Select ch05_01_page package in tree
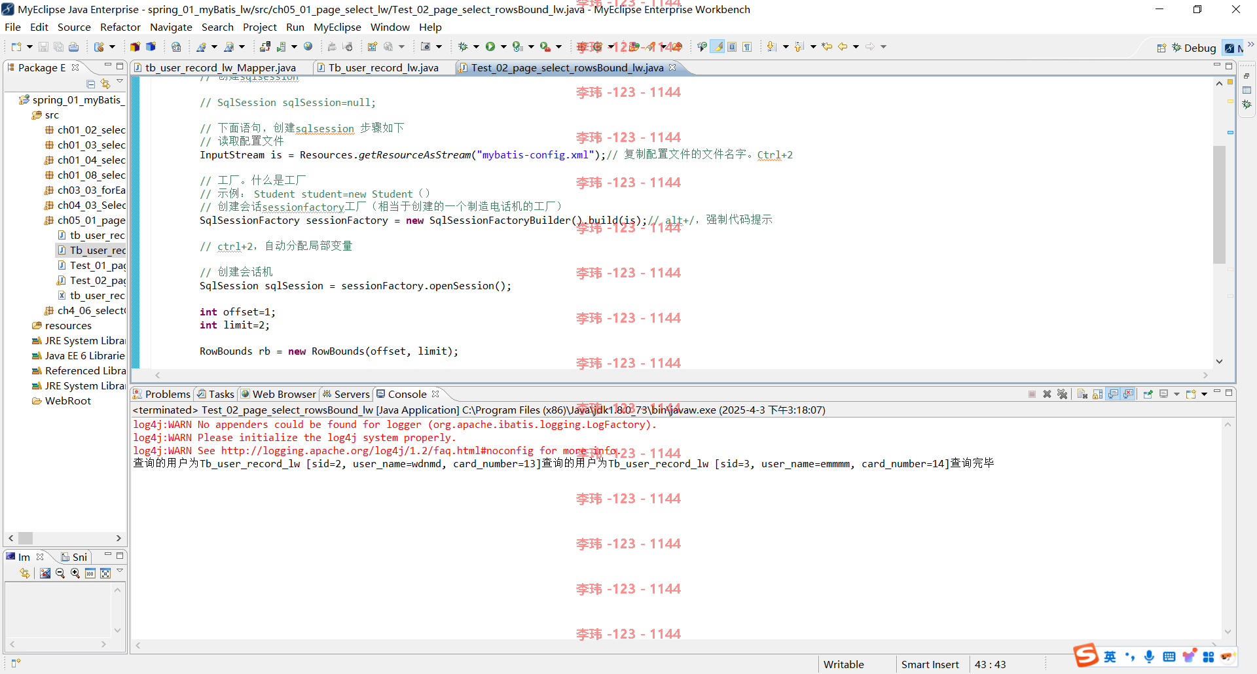 pyautogui.click(x=85, y=221)
